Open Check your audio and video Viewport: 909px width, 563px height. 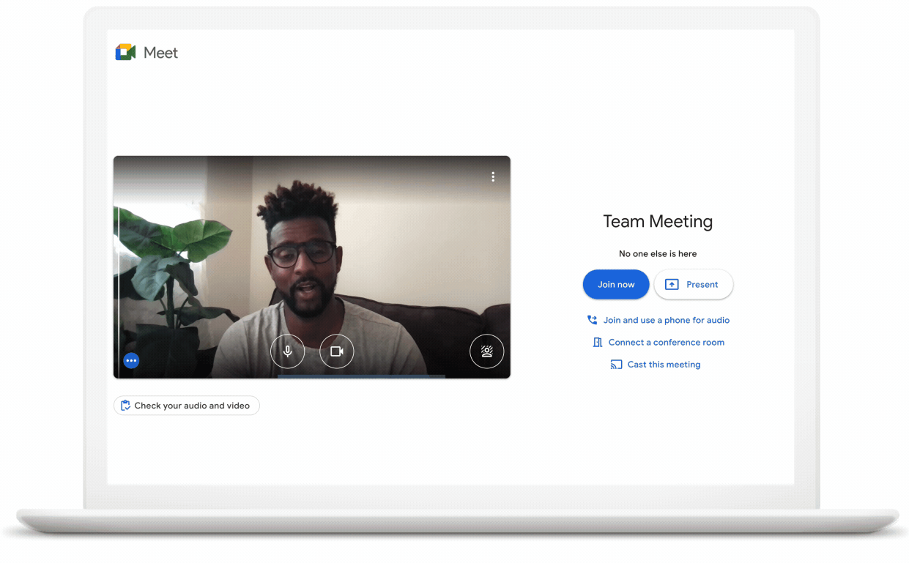(186, 405)
